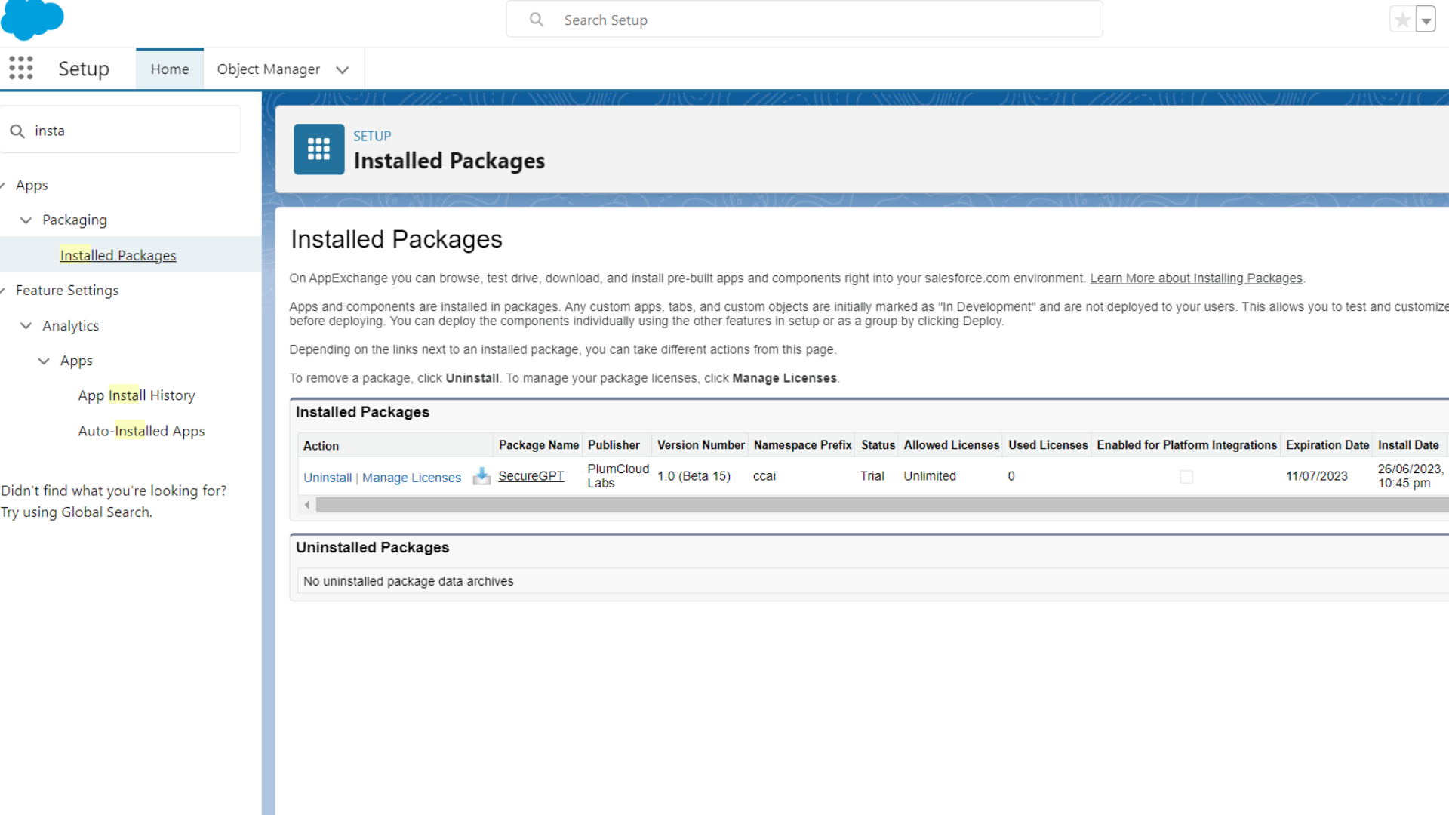Switch to the Home tab
Screen dimensions: 1449x815
point(170,69)
